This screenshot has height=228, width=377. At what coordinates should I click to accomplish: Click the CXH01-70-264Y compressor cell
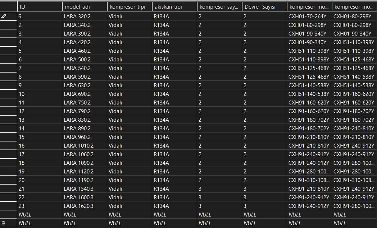[309, 16]
